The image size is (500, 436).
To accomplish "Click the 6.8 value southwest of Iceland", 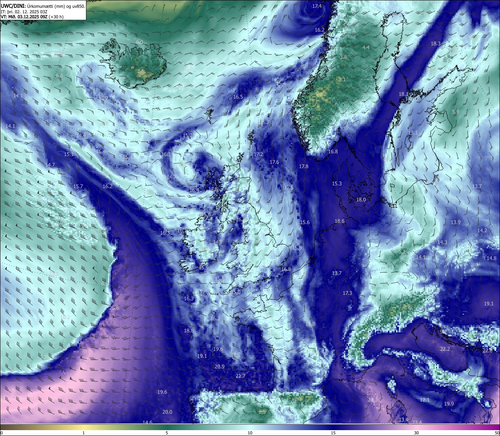I will pyautogui.click(x=59, y=76).
